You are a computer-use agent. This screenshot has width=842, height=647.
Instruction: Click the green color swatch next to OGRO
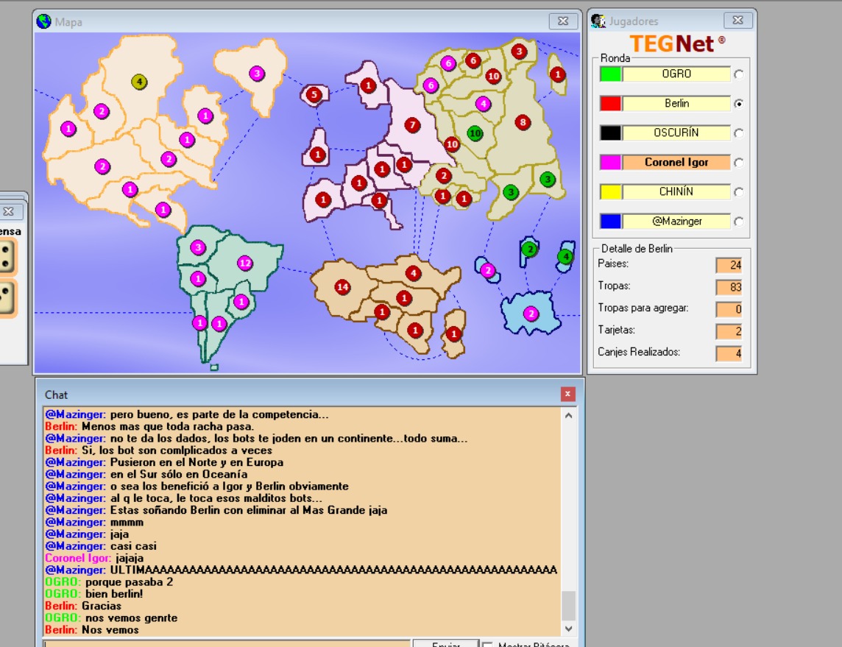610,74
